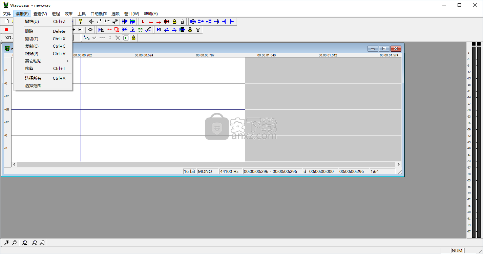Click the horizontal scrollbar track in waveform window
483x254 pixels.
pyautogui.click(x=206, y=164)
